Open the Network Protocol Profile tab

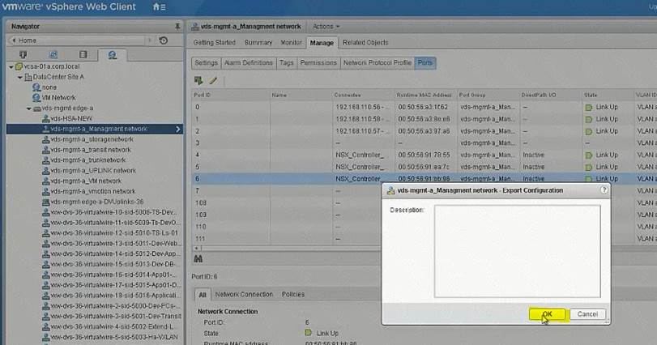(377, 62)
